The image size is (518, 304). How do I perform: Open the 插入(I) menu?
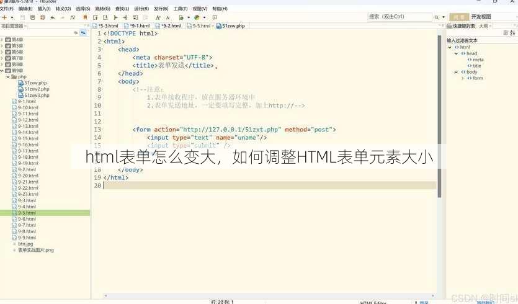(x=44, y=9)
